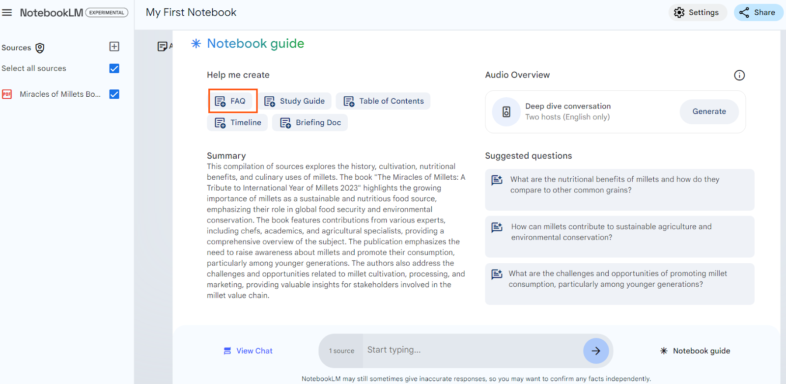This screenshot has height=384, width=786.
Task: Create an FAQ document
Action: click(x=230, y=101)
